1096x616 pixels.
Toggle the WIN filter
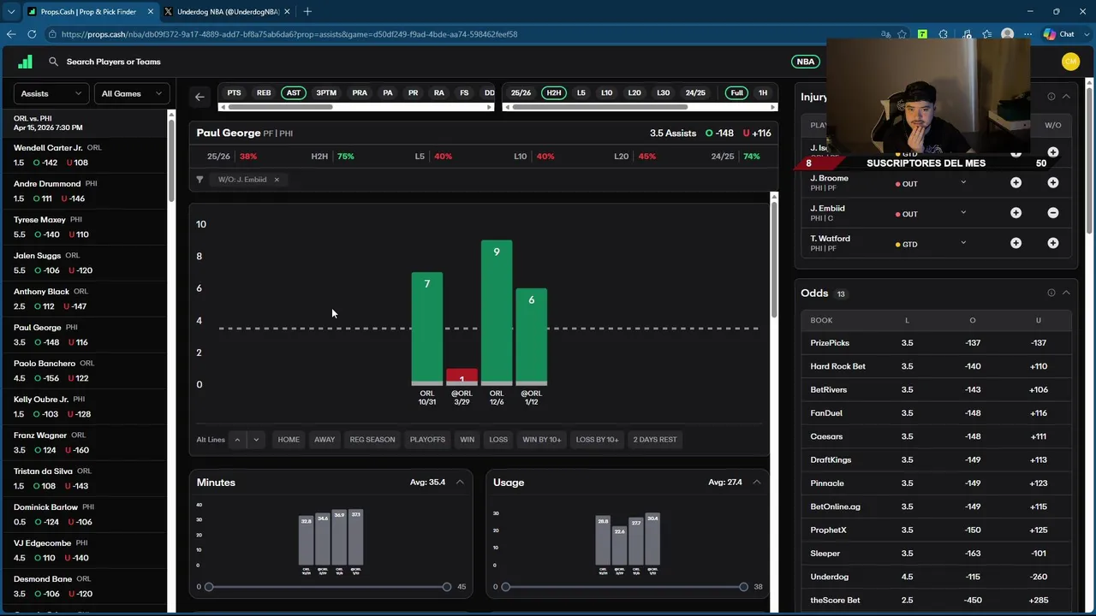tap(467, 440)
